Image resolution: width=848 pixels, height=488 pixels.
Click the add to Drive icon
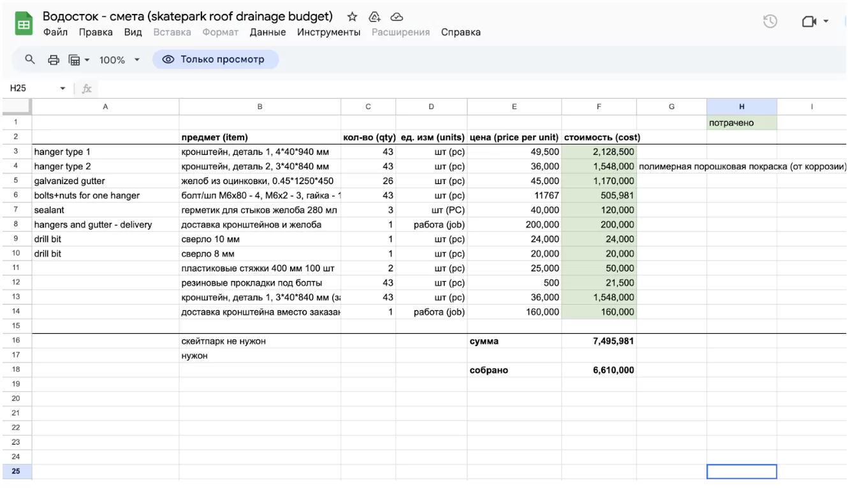click(x=375, y=17)
